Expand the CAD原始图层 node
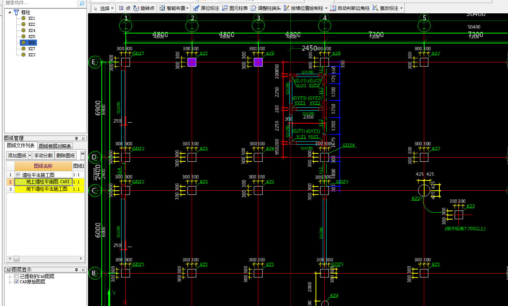This screenshot has height=306, width=508. [10, 282]
